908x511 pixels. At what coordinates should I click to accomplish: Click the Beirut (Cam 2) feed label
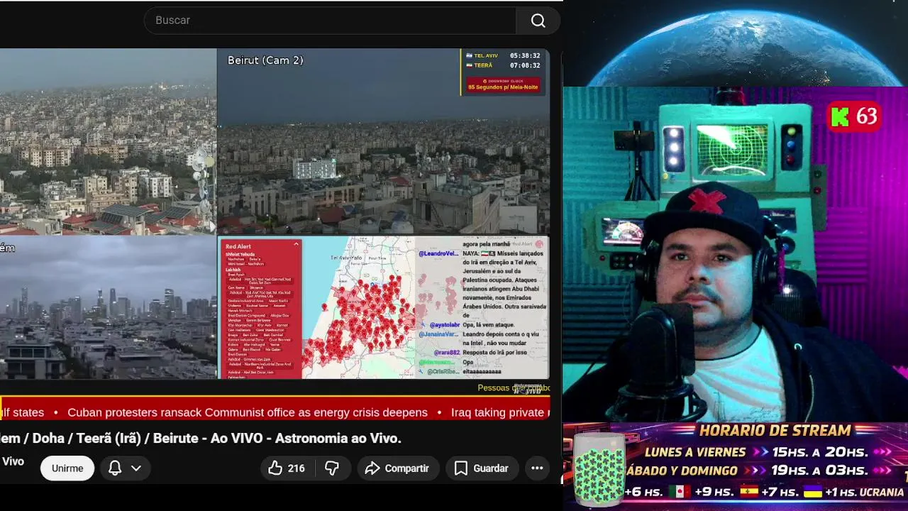265,60
